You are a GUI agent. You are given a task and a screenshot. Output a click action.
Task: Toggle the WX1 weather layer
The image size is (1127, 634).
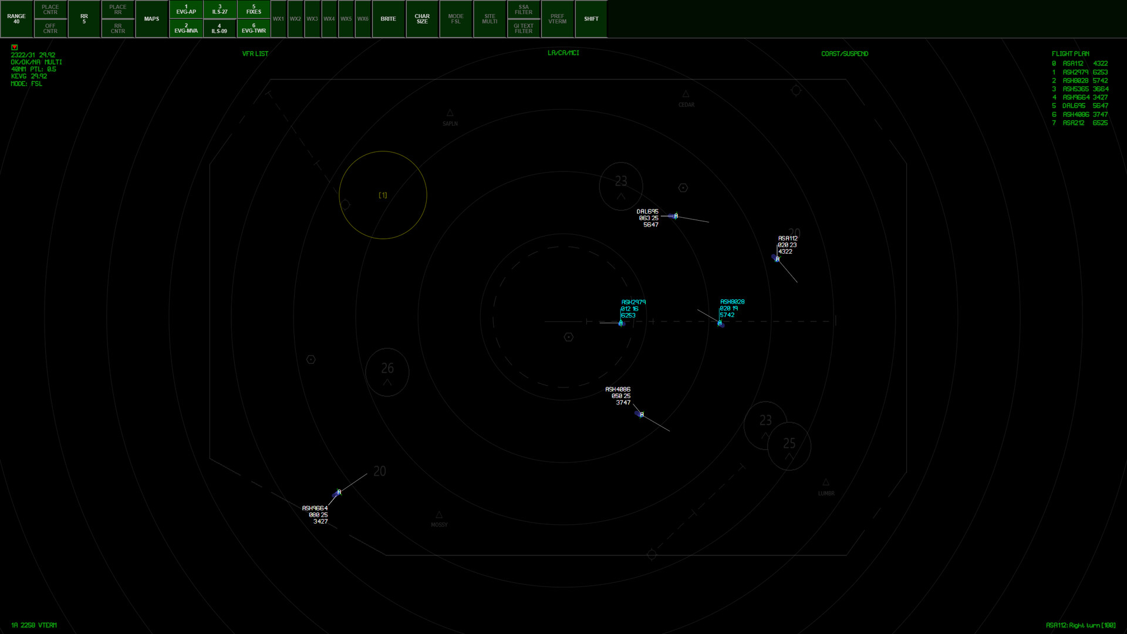(279, 19)
